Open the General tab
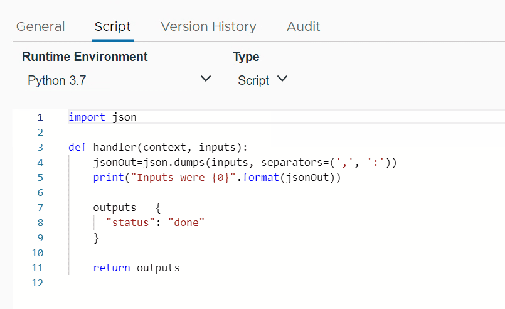This screenshot has width=505, height=309. [40, 26]
